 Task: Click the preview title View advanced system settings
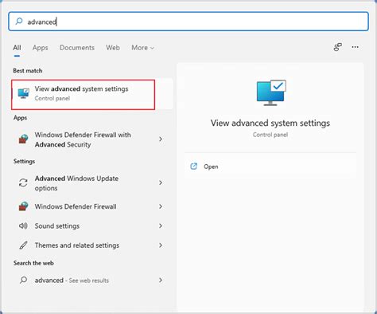pos(270,124)
